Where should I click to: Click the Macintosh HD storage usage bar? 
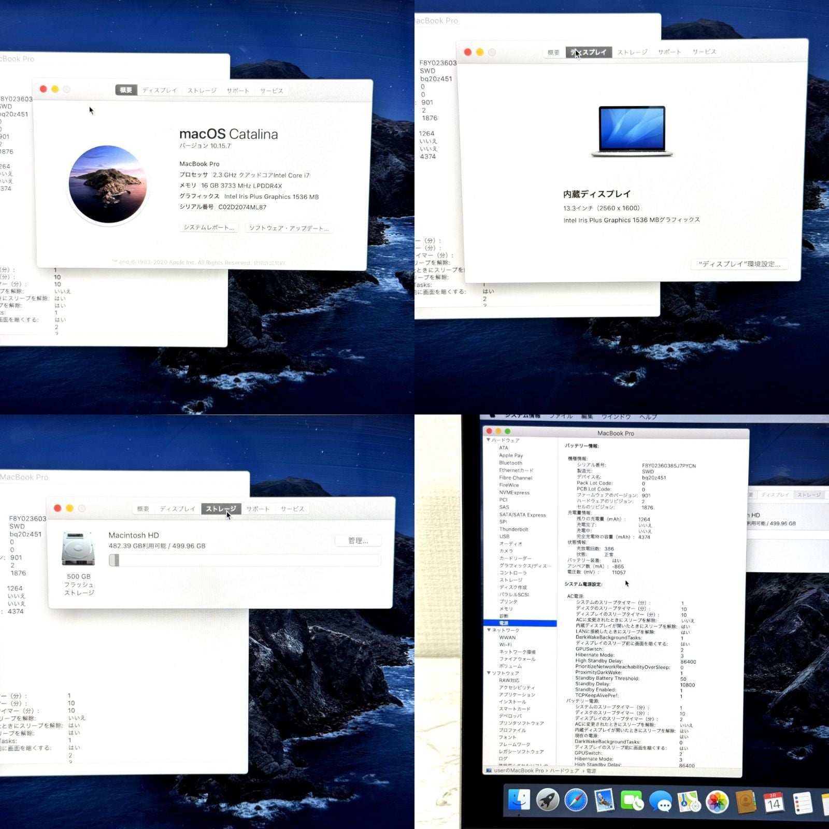(245, 560)
